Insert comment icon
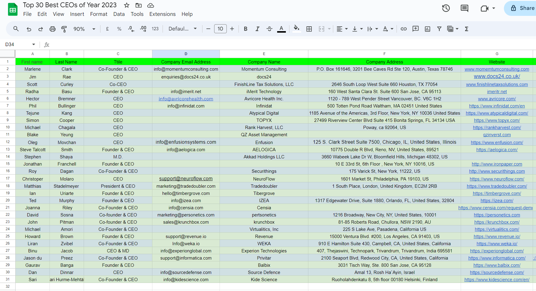This screenshot has height=291, width=536. tap(415, 29)
